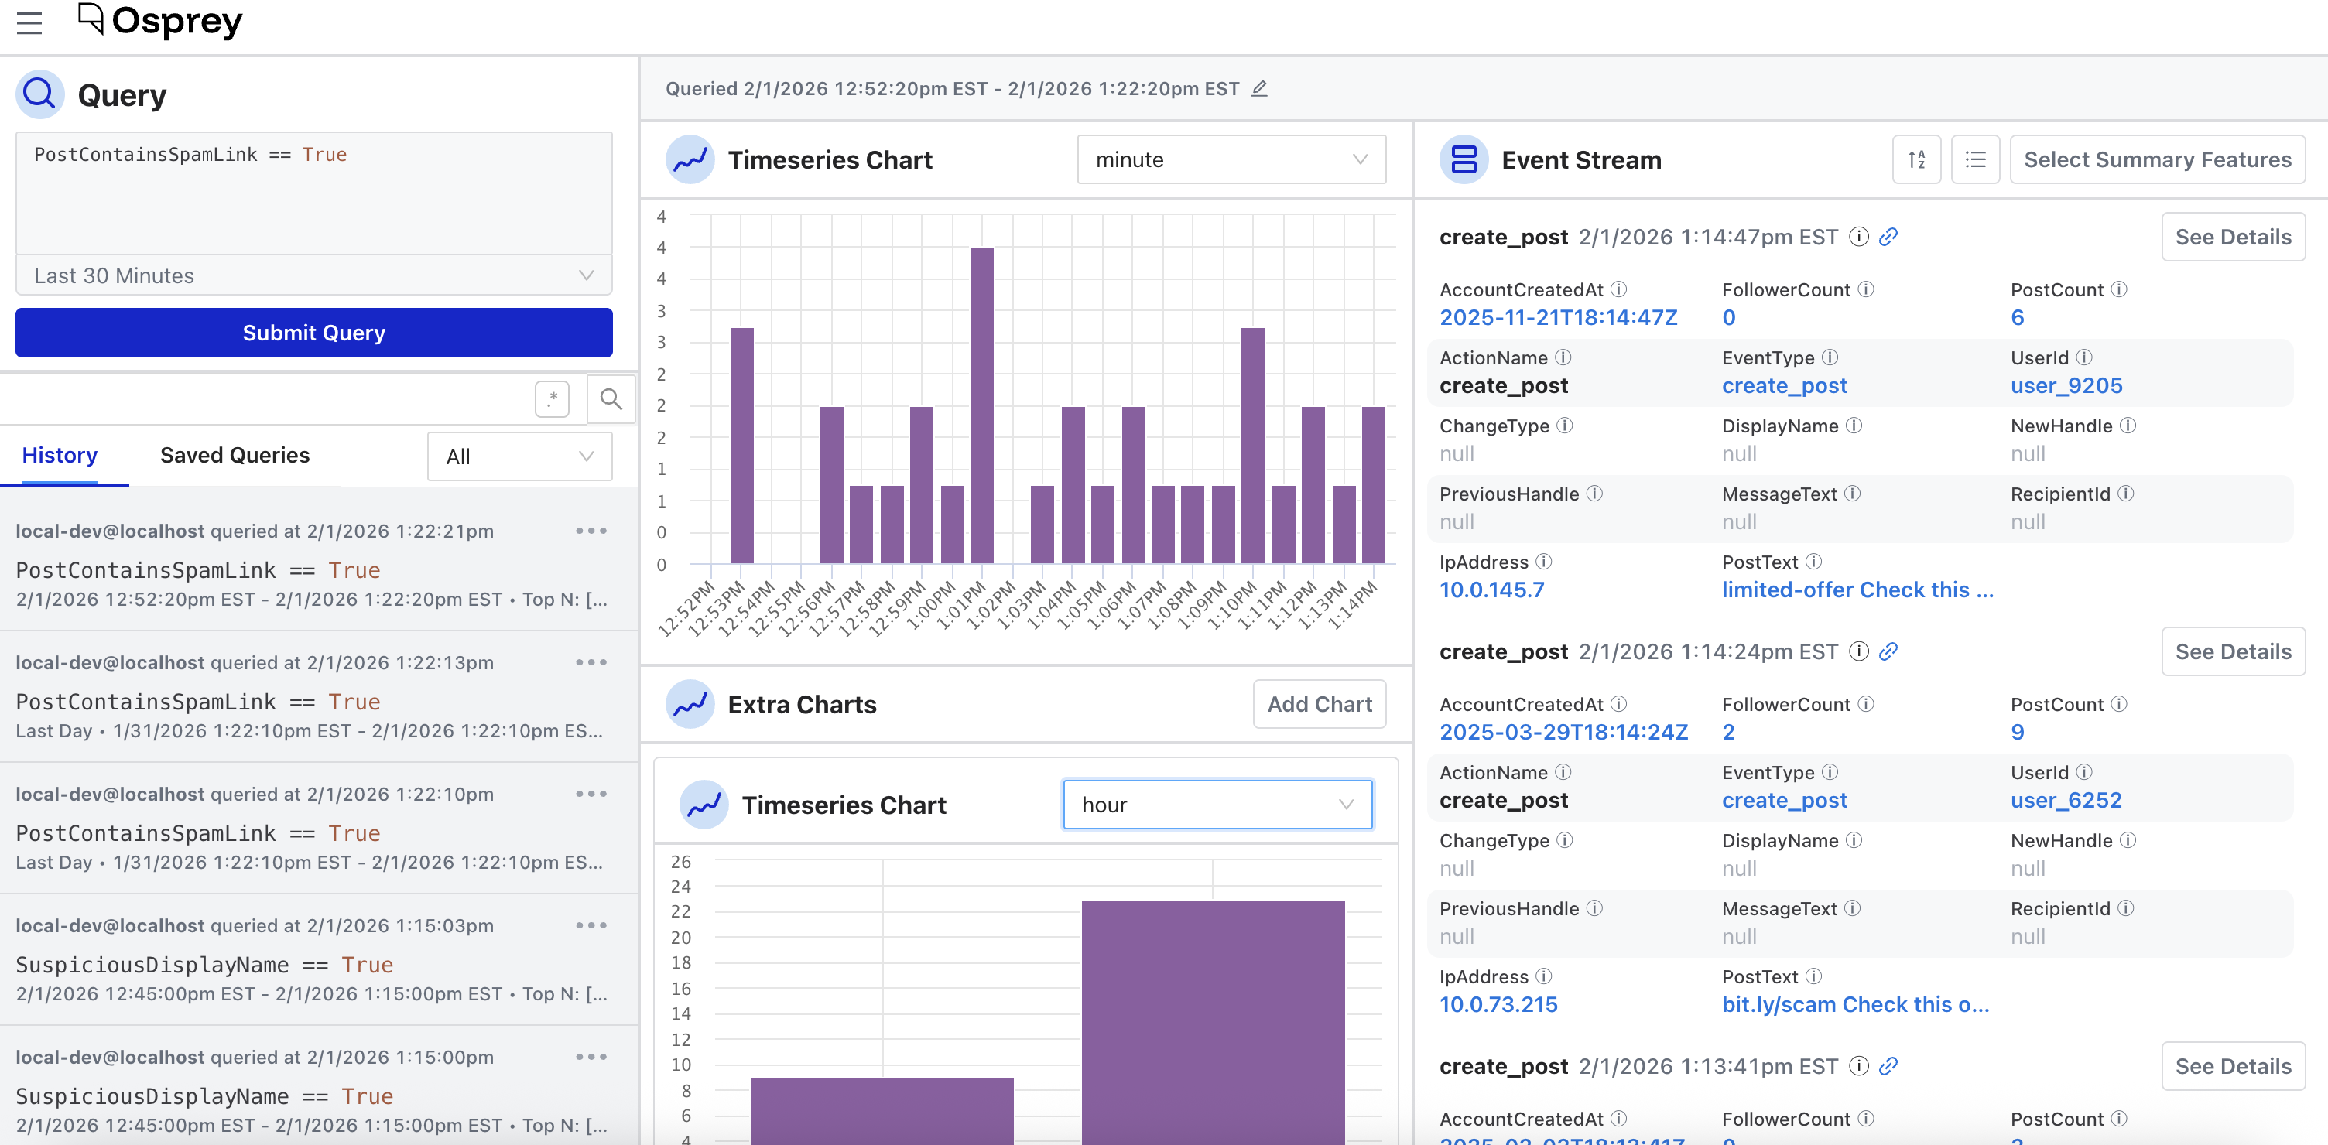Switch to the Saved Queries tab
Screen dimensions: 2328x1145
235,456
